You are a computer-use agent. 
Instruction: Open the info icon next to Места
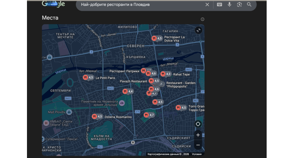[203, 19]
